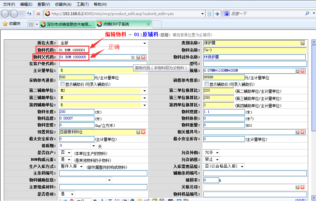Image resolution: width=316 pixels, height=201 pixels.
Task: Open the 工具(T) menu
Action: pos(82,4)
